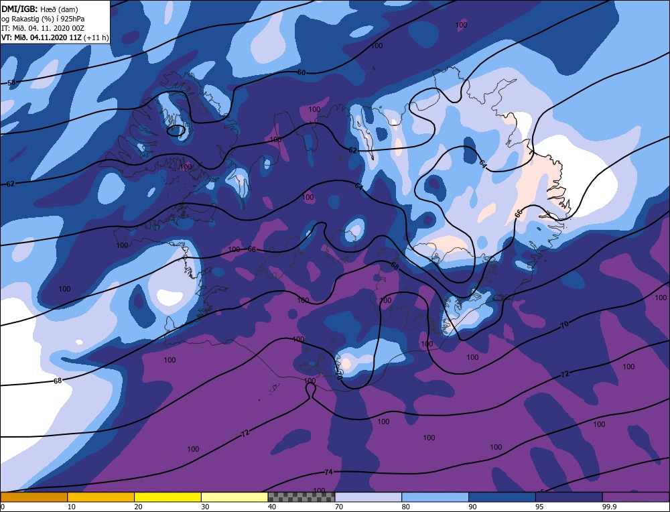The height and width of the screenshot is (512, 670).
Task: Click the '0' tick label on the legend
Action: tap(2, 507)
